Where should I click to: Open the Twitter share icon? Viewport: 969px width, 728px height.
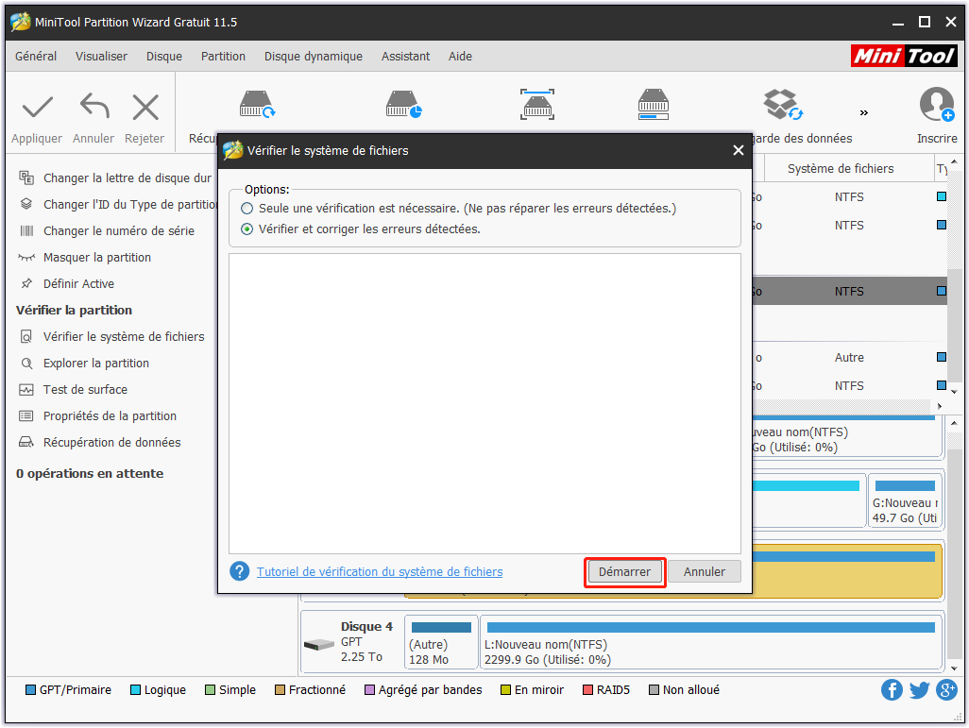click(919, 689)
